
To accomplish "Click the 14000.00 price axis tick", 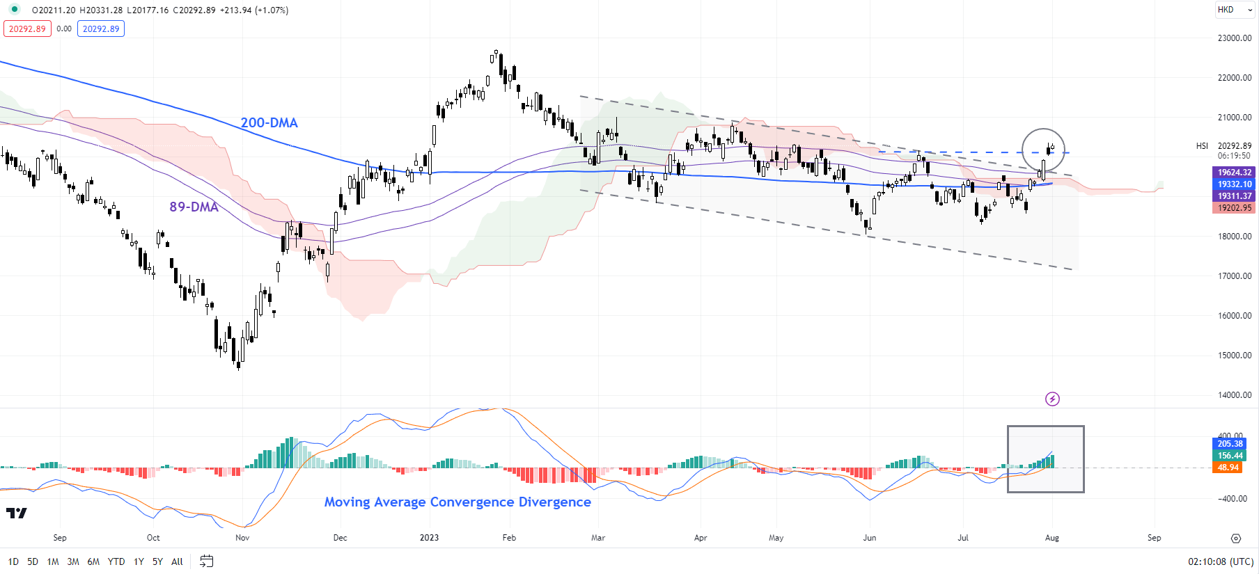I will tap(1235, 395).
